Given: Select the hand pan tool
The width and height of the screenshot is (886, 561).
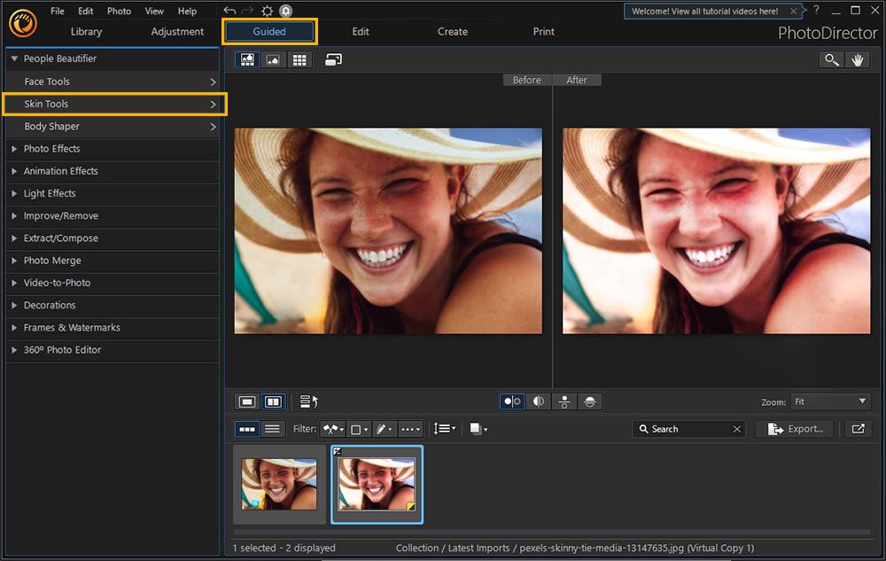Looking at the screenshot, I should [857, 60].
